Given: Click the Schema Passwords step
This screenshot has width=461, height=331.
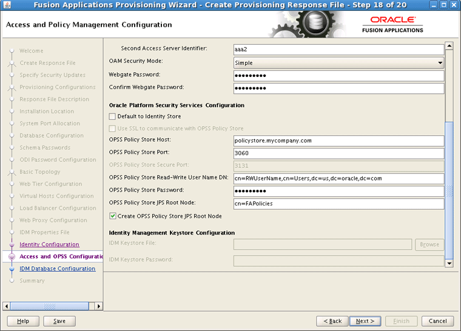Looking at the screenshot, I should (45, 147).
